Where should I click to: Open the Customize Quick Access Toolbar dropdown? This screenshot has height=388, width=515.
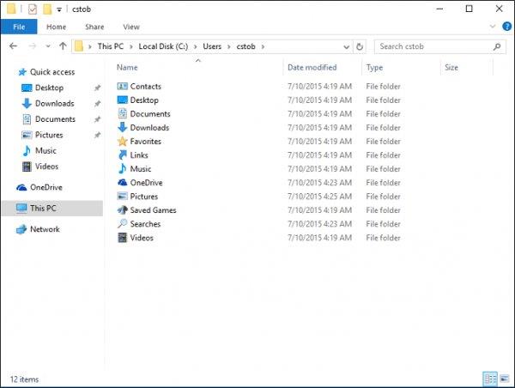(x=59, y=9)
